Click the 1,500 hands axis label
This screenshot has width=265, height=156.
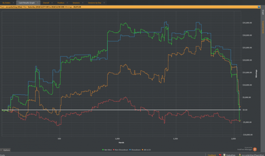pos(176,139)
